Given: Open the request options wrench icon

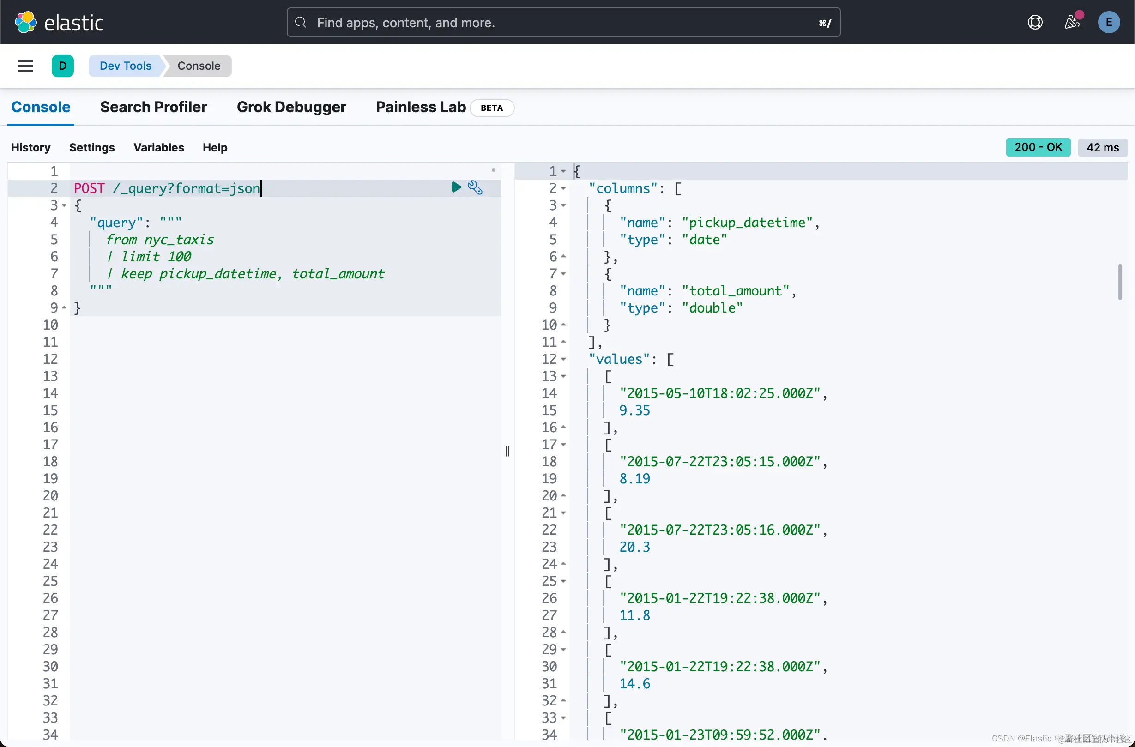Looking at the screenshot, I should 475,188.
